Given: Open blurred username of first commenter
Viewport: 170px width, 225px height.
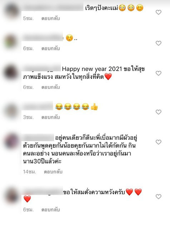Looking at the screenshot, I should coord(53,8).
